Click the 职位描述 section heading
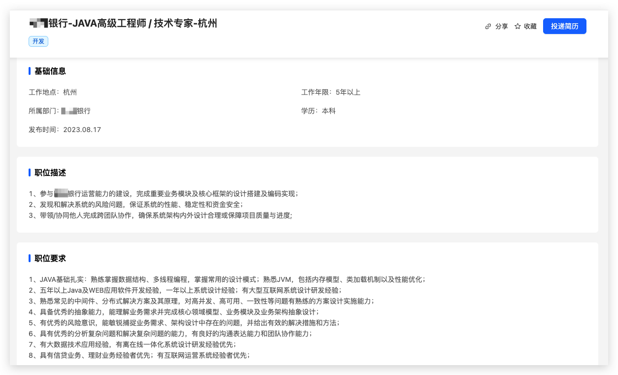 point(50,172)
